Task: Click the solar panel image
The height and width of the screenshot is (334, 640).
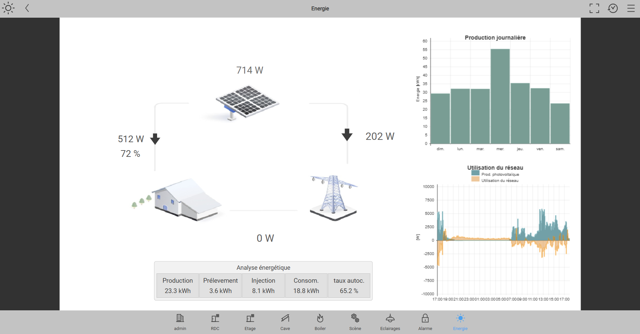Action: pyautogui.click(x=247, y=102)
